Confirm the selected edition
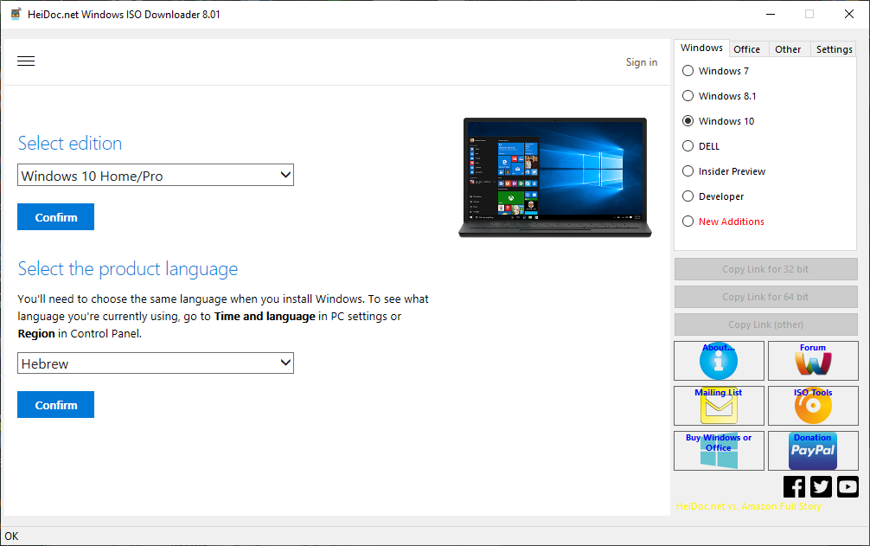 pyautogui.click(x=55, y=217)
